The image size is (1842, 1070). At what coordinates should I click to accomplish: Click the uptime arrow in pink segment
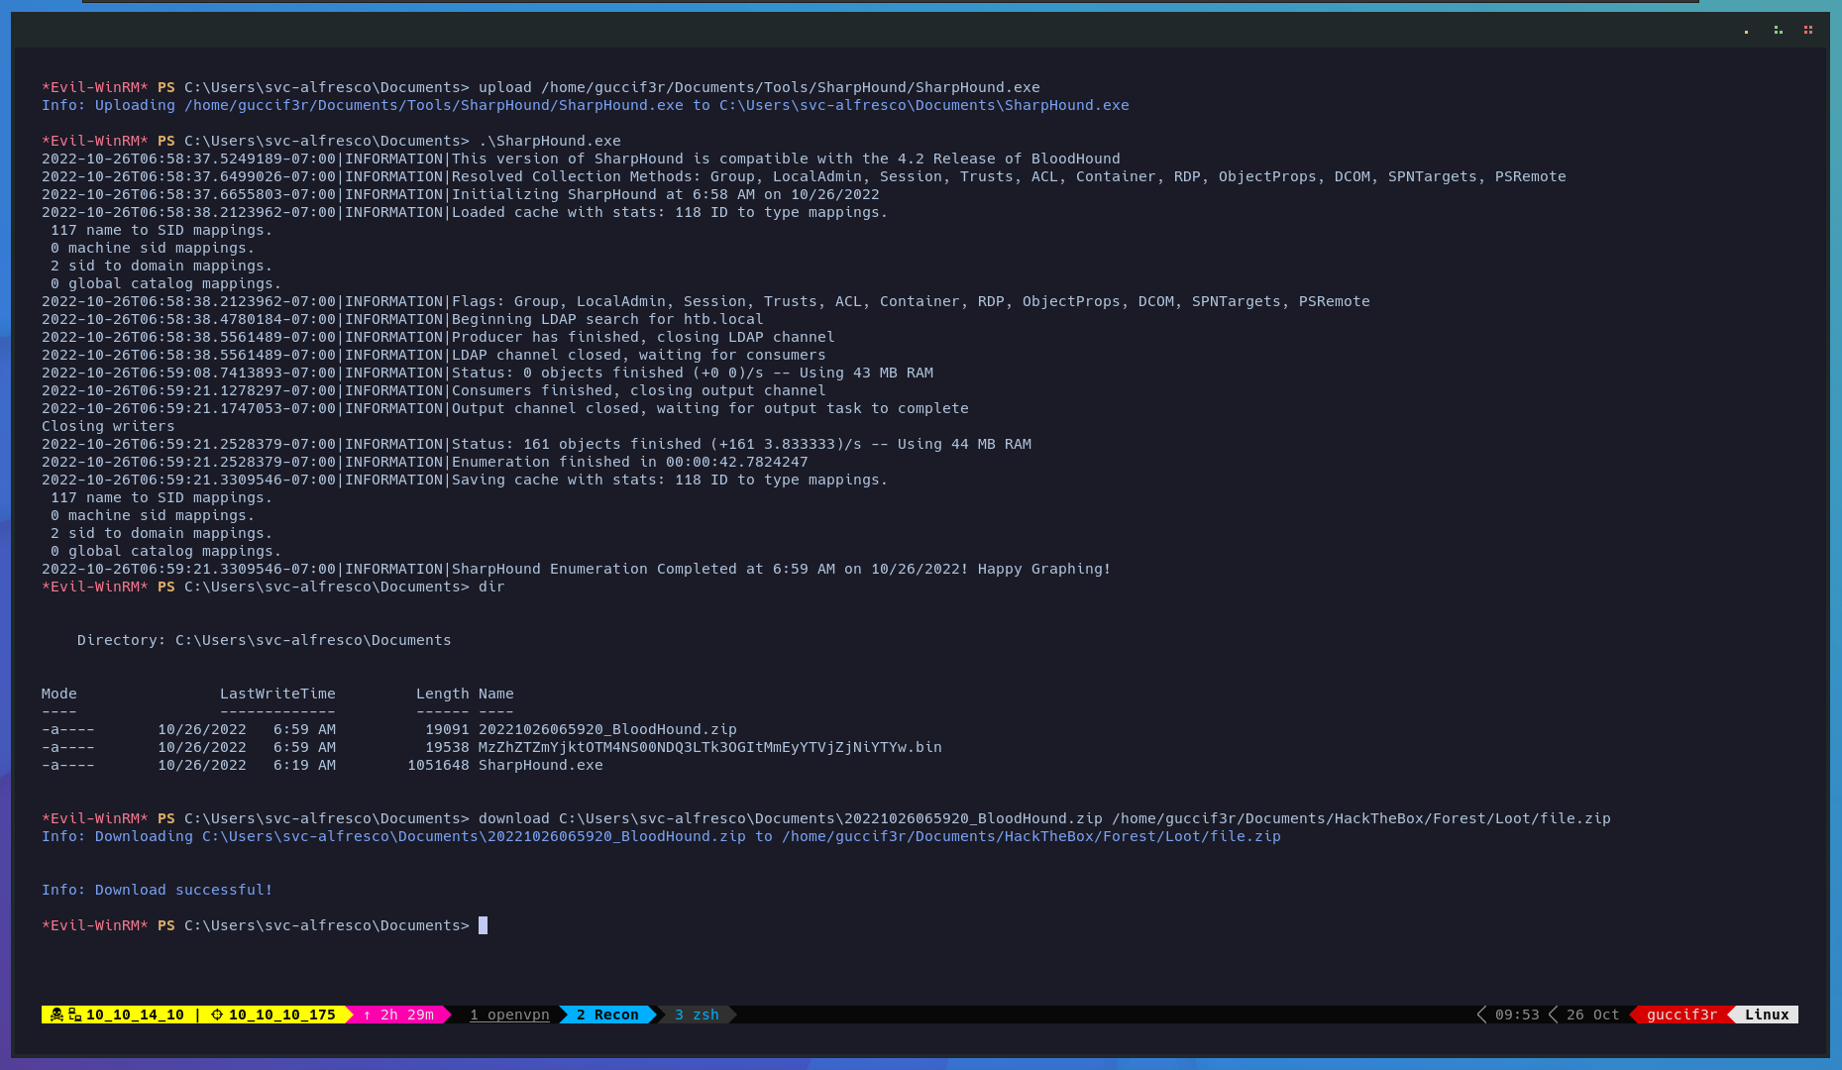click(368, 1015)
